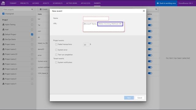Screen dimensions: 196x110
Task: Open the TENANT tab
Action: pyautogui.click(x=13, y=3)
